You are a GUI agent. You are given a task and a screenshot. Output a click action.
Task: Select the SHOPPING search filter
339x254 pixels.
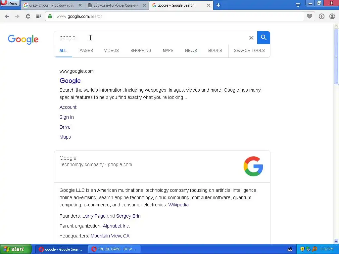(x=141, y=51)
